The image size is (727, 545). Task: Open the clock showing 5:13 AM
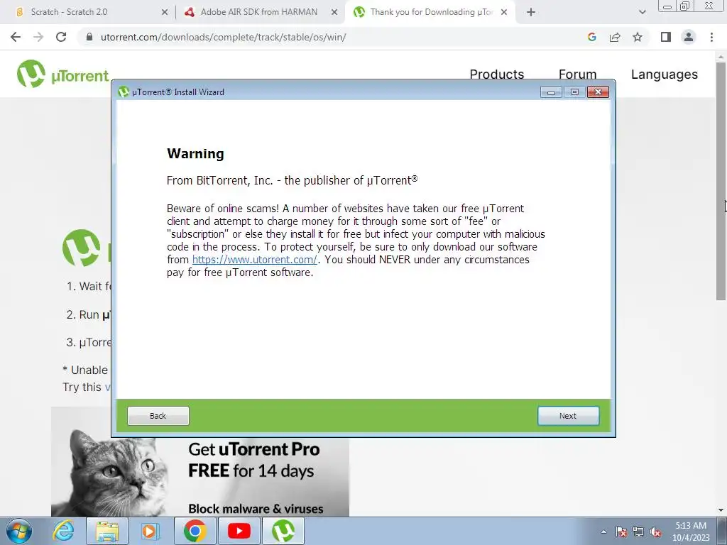click(691, 532)
